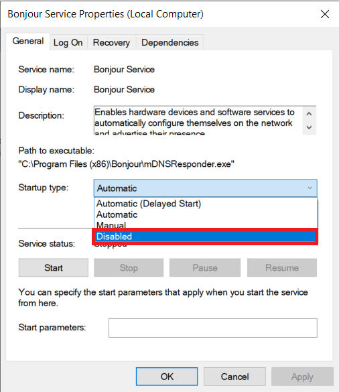Click the greyed Resume service button

pyautogui.click(x=282, y=268)
